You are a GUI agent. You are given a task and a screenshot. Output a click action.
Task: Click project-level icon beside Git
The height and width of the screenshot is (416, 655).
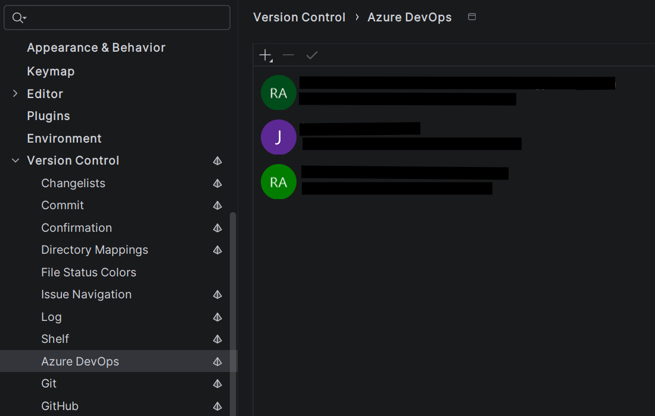click(x=217, y=384)
